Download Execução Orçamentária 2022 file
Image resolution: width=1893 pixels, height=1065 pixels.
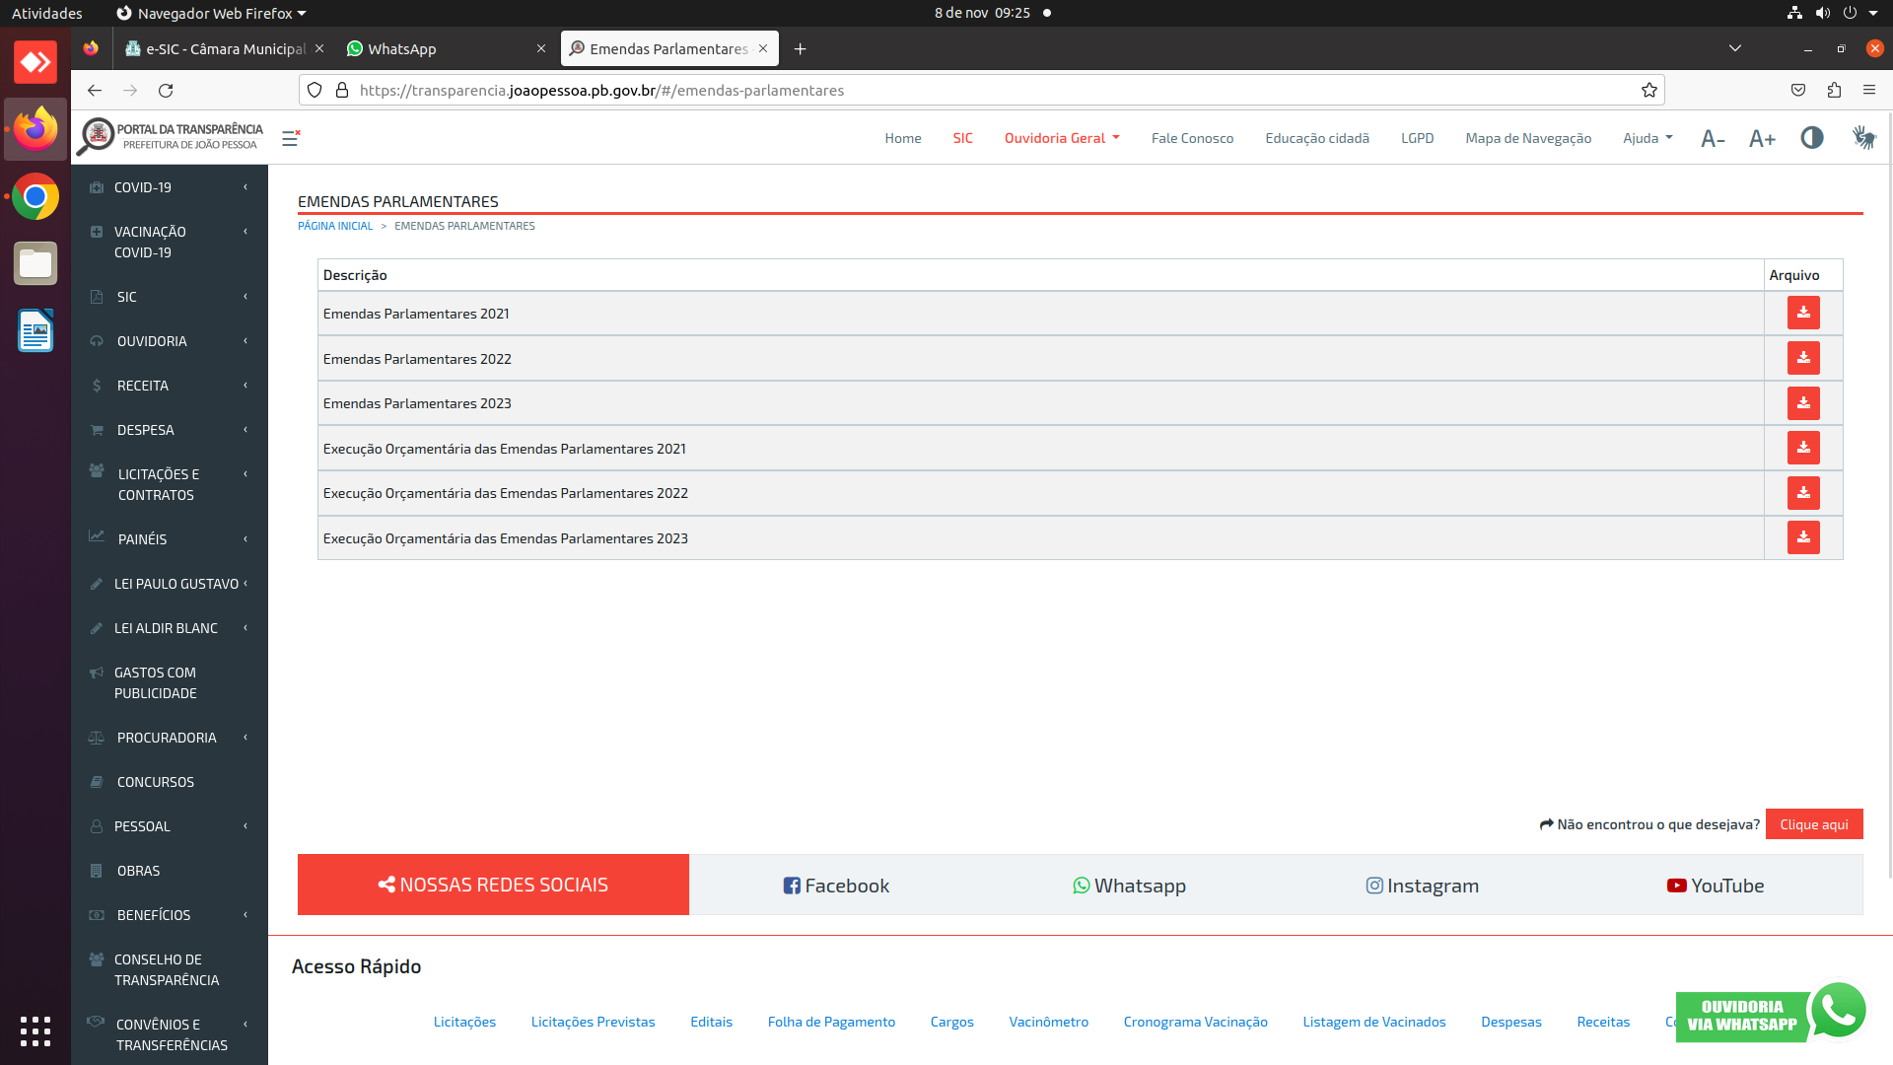tap(1802, 493)
